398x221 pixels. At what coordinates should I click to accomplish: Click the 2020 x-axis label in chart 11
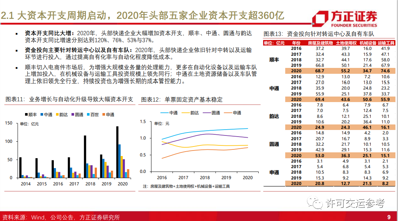point(123,184)
